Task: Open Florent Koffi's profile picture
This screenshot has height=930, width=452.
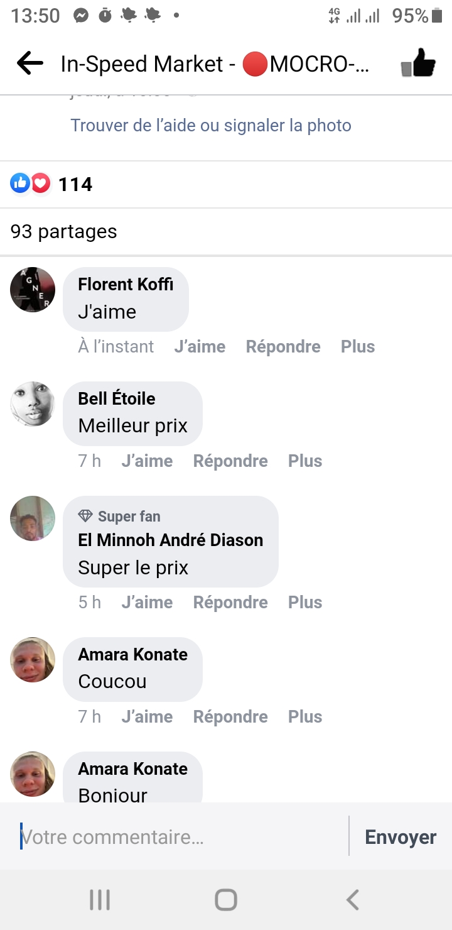Action: 33,290
